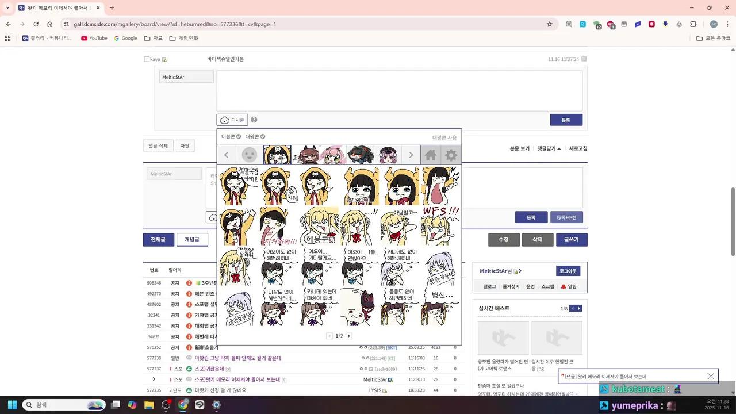Click the help question mark beside 디시콘
Viewport: 736px width, 414px height.
click(x=254, y=120)
